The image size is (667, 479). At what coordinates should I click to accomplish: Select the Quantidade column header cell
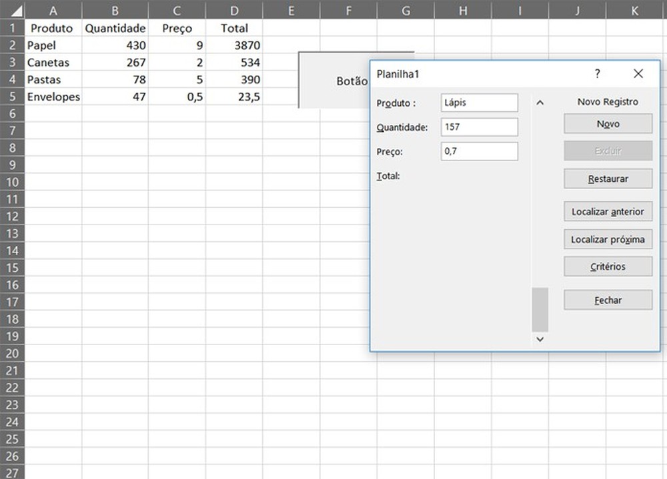pyautogui.click(x=115, y=28)
